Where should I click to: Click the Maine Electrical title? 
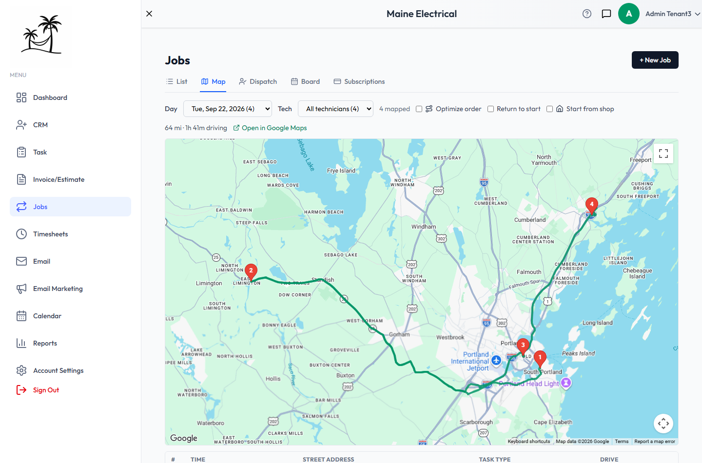422,14
